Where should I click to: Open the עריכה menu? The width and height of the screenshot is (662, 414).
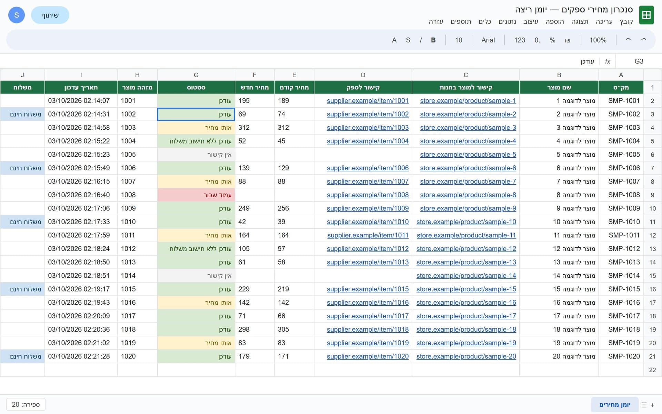click(x=604, y=22)
